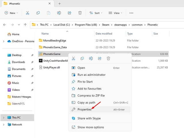Go forward with the right arrow button

(x=12, y=25)
